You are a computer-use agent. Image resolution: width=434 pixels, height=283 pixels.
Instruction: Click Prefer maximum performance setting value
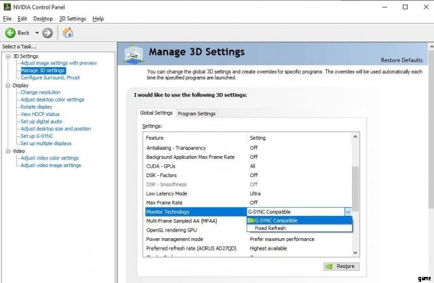tap(282, 240)
